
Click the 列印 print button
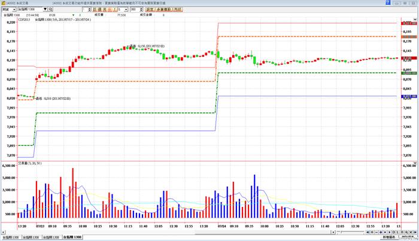pyautogui.click(x=177, y=10)
